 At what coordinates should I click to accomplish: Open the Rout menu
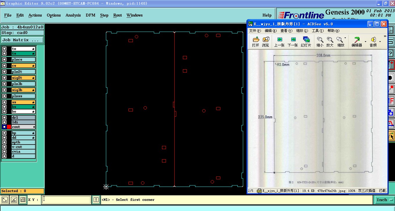pos(118,15)
